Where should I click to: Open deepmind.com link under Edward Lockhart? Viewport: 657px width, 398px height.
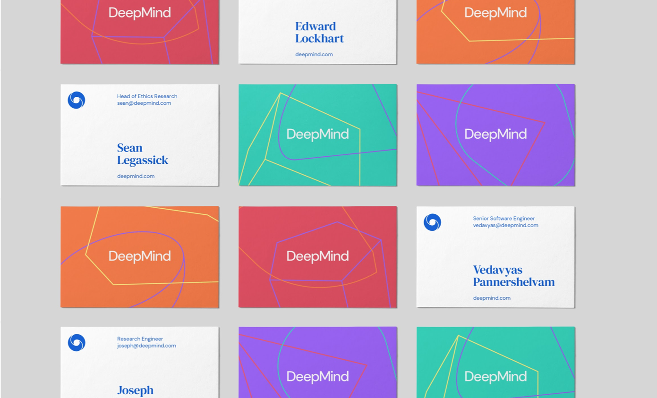[314, 54]
